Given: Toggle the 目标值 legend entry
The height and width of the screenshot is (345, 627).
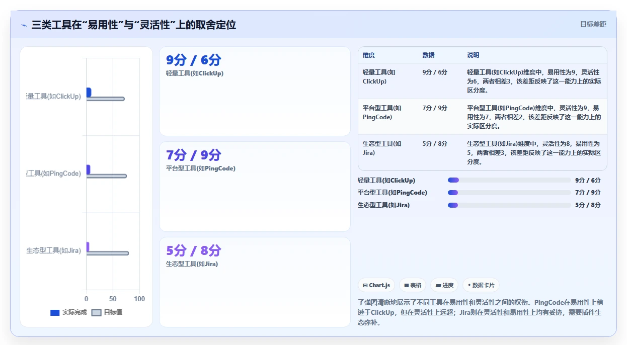Looking at the screenshot, I should (x=107, y=312).
